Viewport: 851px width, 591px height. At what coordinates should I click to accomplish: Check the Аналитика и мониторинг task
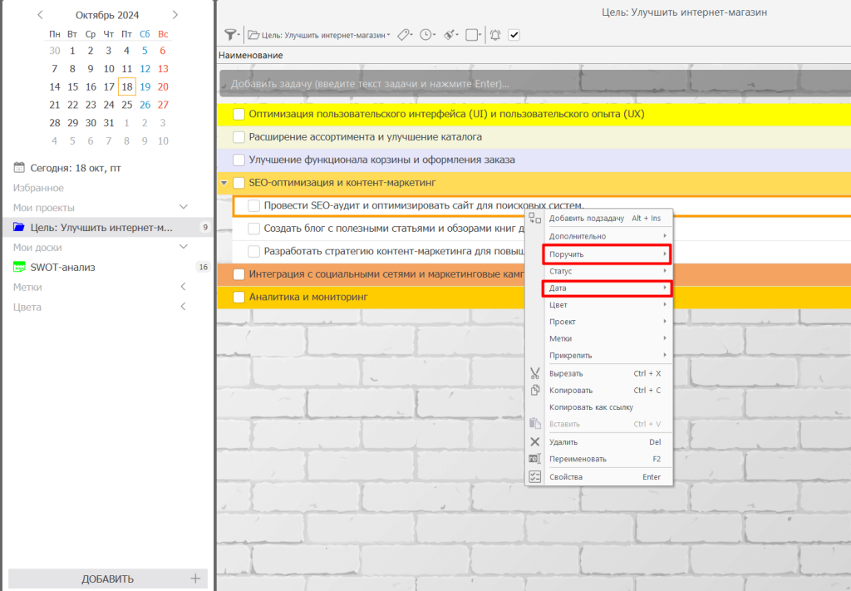tap(239, 297)
